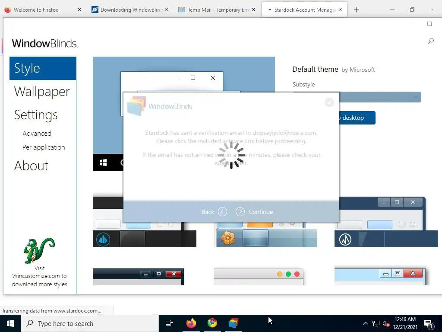This screenshot has width=442, height=332.
Task: Select the Per application entry
Action: point(44,147)
